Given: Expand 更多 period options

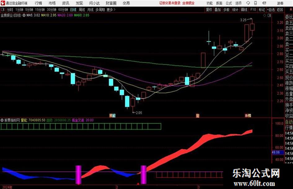Looking at the screenshot, I should coord(111,10).
